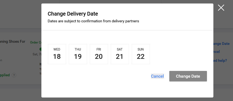The image size is (233, 101).
Task: Confirm with the gray Change Date button
Action: point(188,76)
